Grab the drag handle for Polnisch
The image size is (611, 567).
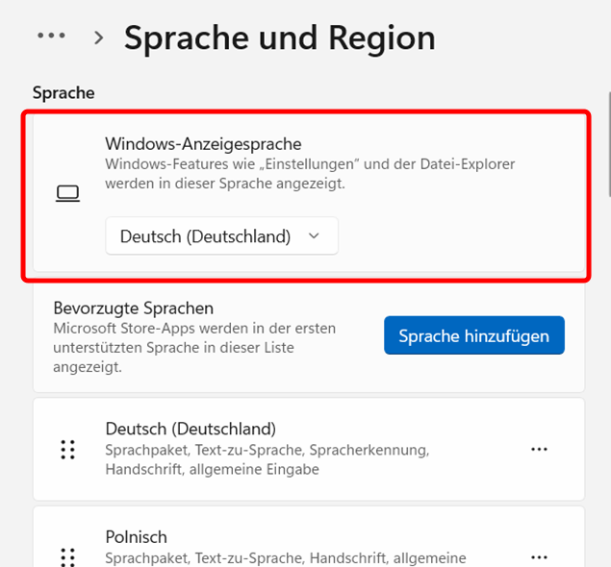(67, 556)
